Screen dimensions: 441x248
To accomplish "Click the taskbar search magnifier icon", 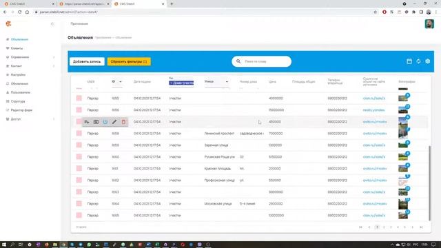I will click(12, 245).
